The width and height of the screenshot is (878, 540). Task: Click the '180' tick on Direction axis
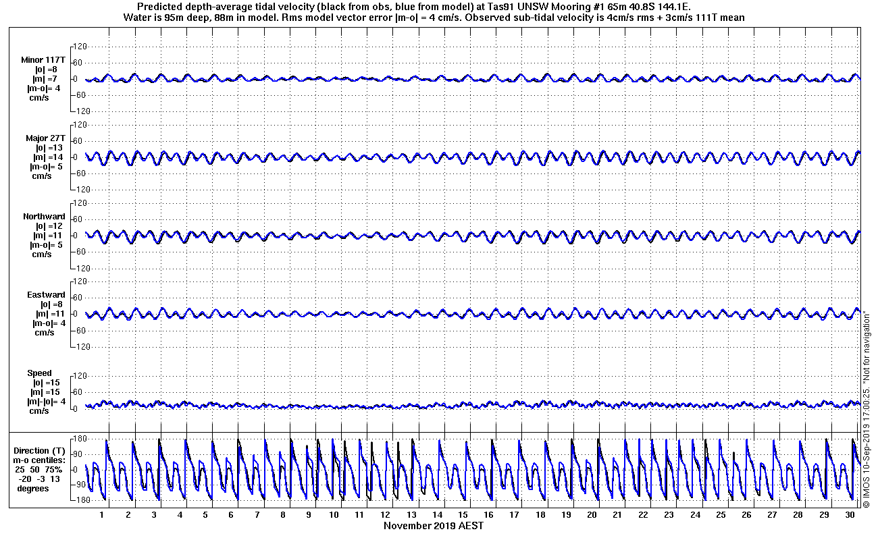click(79, 439)
